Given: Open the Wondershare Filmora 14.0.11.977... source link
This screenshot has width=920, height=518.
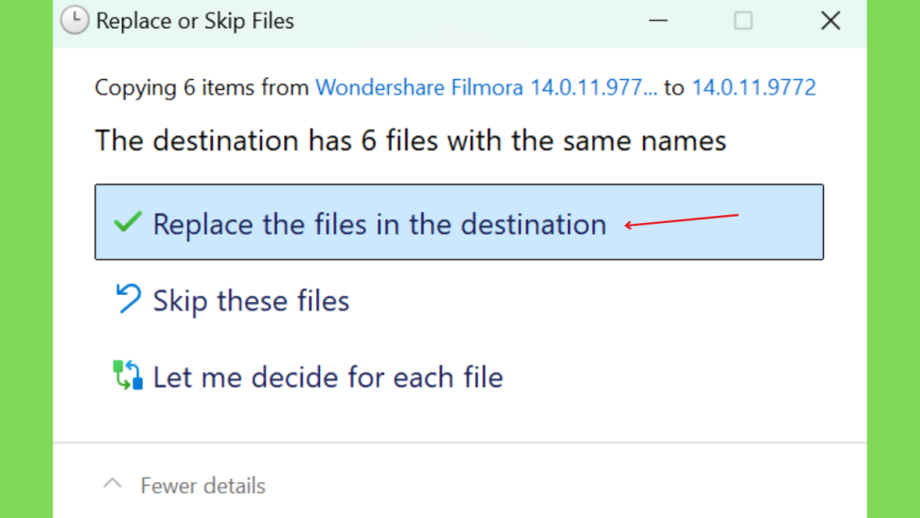Looking at the screenshot, I should [486, 87].
